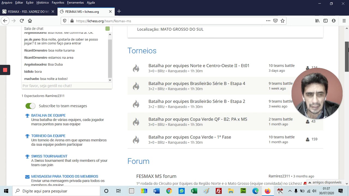
Task: Open the Firefox library icon
Action: tap(317, 21)
